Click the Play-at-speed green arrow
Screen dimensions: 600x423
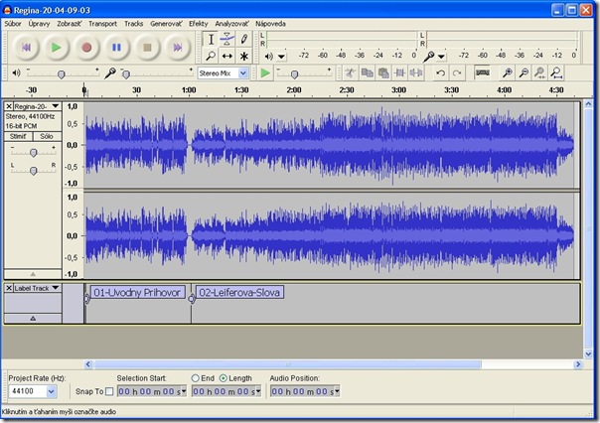tap(265, 72)
